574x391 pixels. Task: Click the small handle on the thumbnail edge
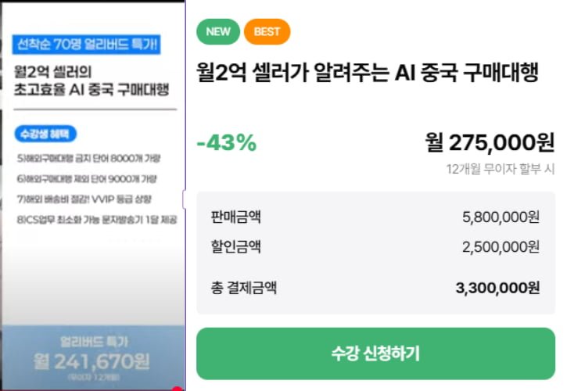[x=184, y=199]
